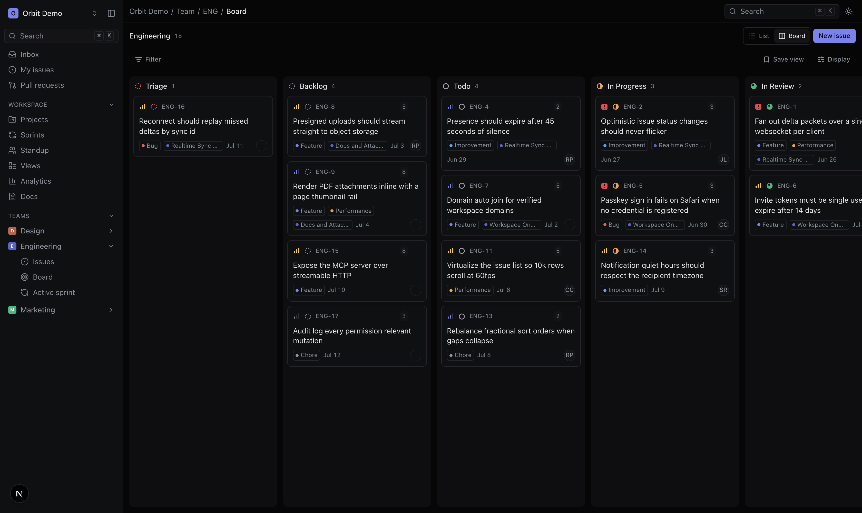Open the Filter menu
Image resolution: width=862 pixels, height=513 pixels.
coord(148,60)
